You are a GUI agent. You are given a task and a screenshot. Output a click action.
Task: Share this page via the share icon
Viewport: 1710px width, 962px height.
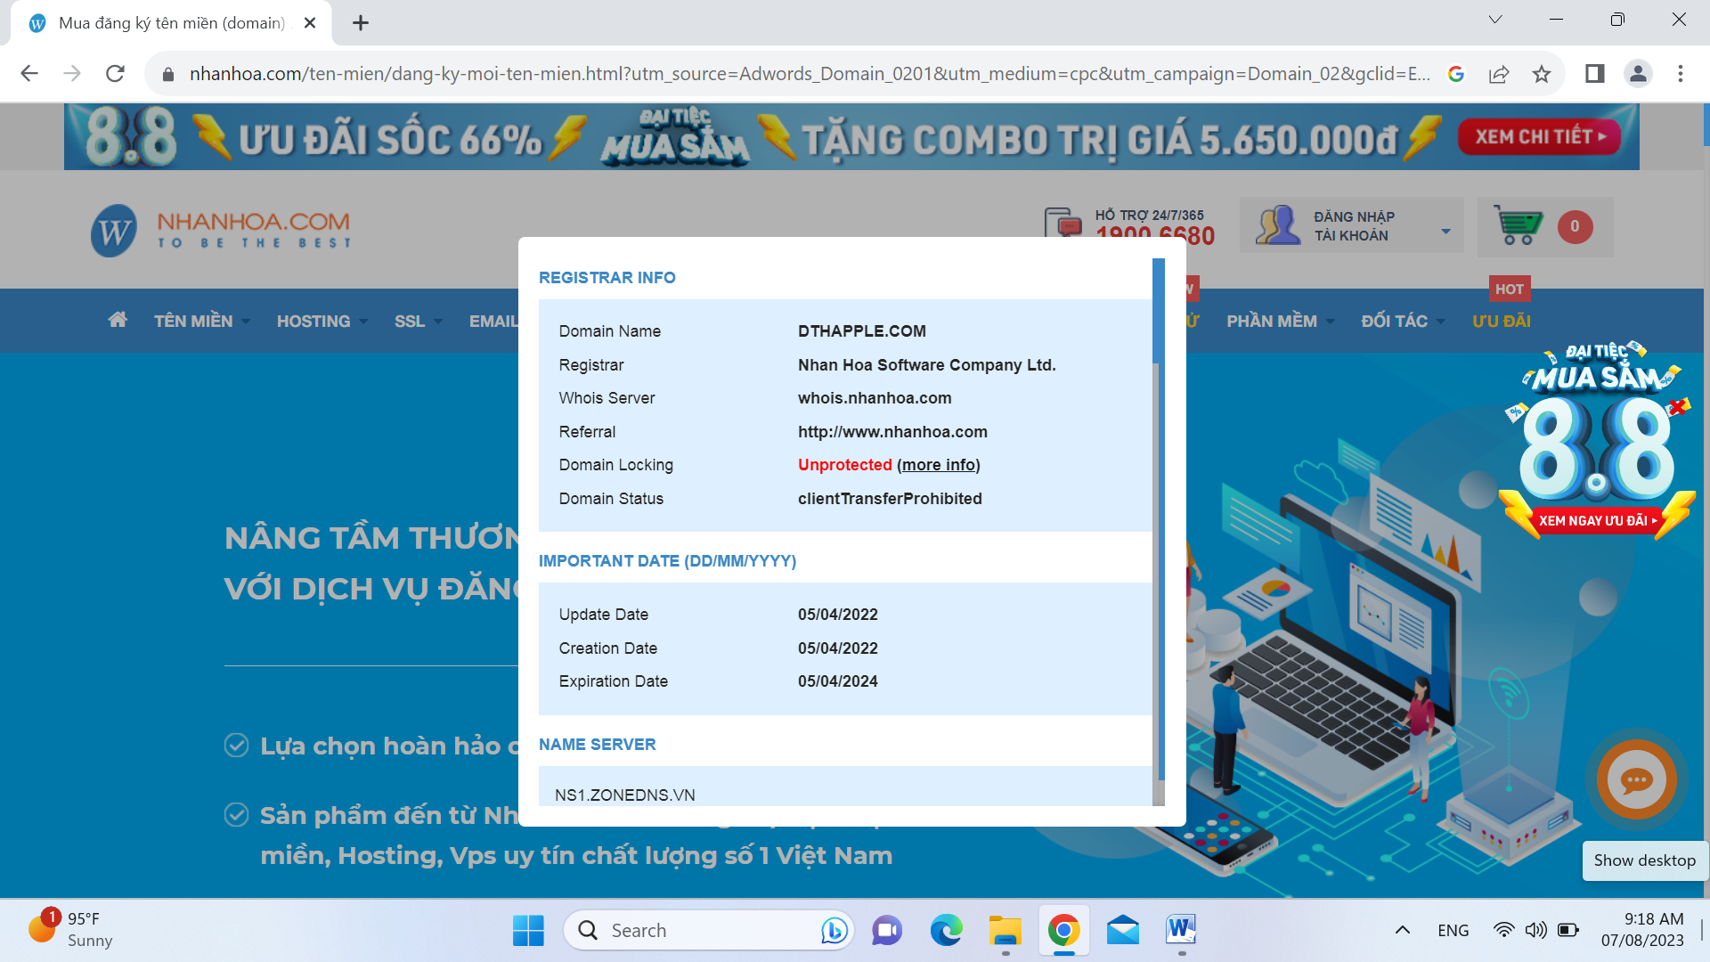tap(1499, 74)
